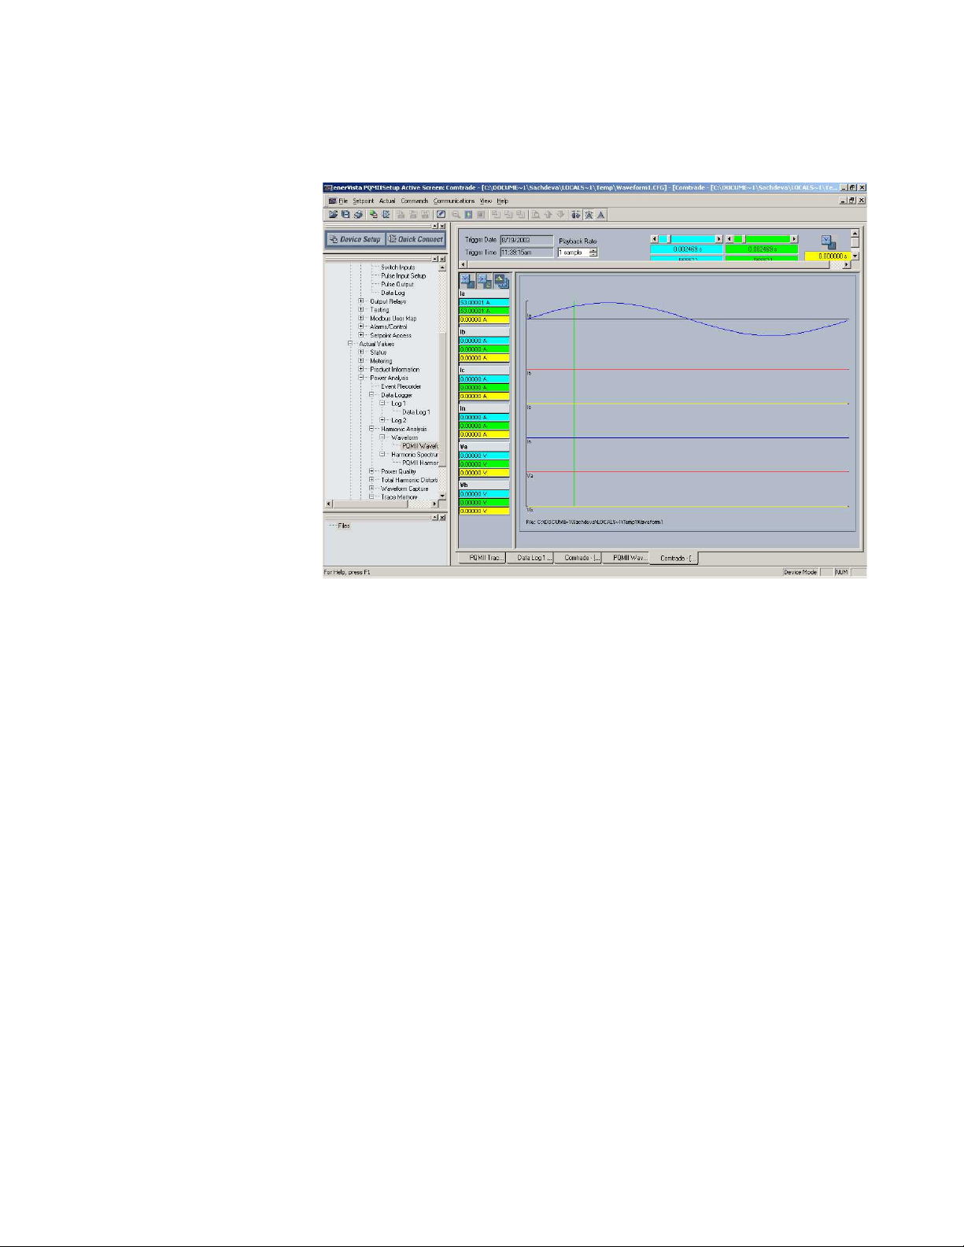Select the cursor 1 icon above channel list
964x1247 pixels.
pos(467,281)
